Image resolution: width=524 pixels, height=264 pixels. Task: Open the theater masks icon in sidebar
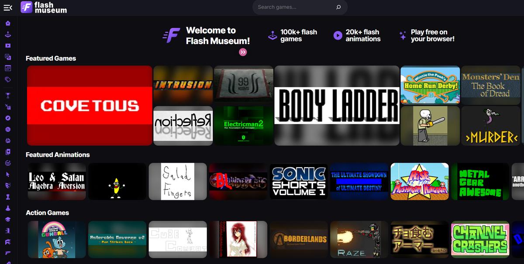click(8, 186)
